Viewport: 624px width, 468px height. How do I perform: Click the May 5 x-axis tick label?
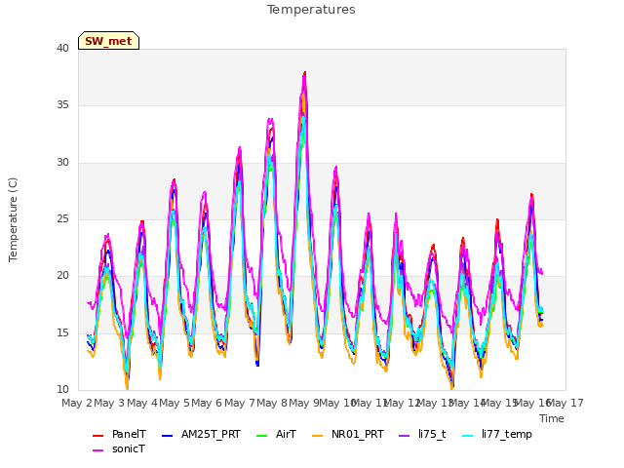(175, 403)
